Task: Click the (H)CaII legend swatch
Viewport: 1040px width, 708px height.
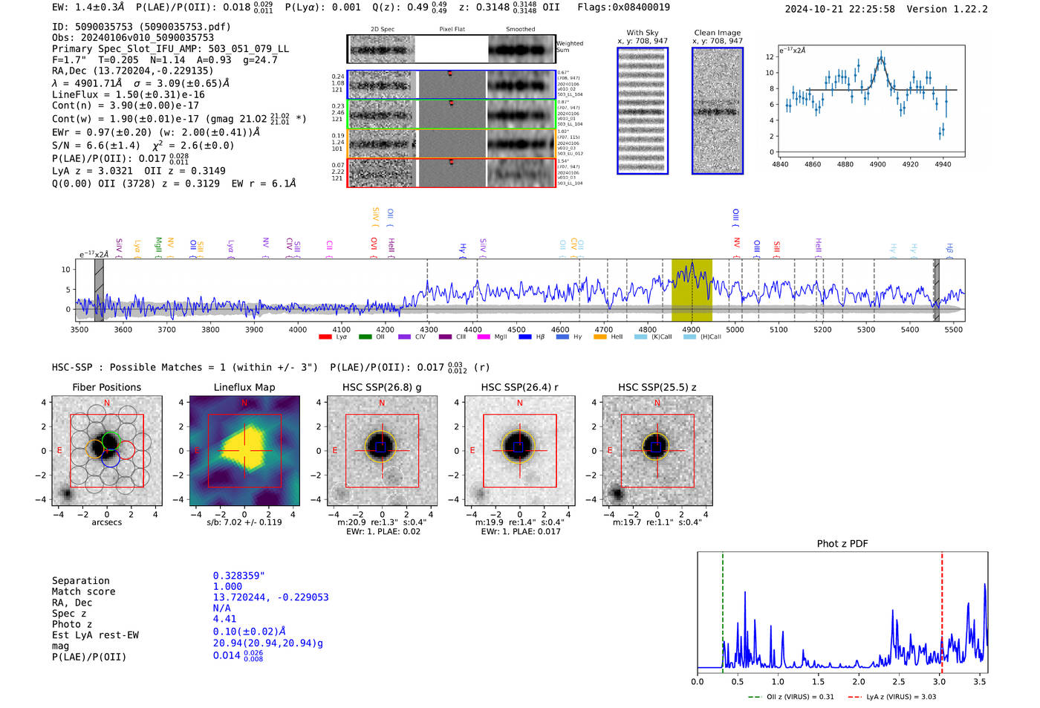Action: pos(689,337)
